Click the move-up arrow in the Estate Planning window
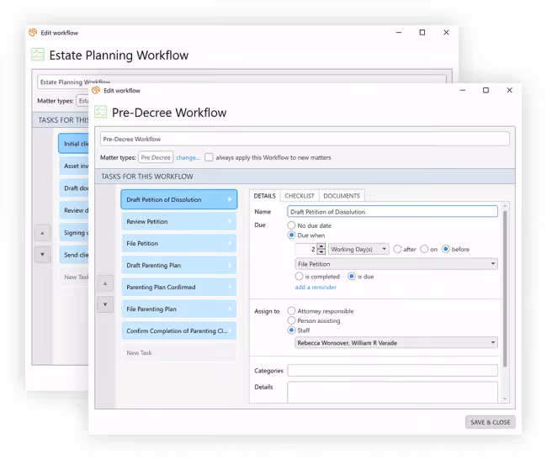Image resolution: width=547 pixels, height=460 pixels. pyautogui.click(x=42, y=233)
